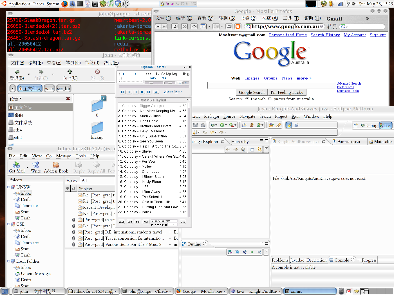Switch to Eclipse Debug perspective
394x295 pixels.
click(369, 126)
